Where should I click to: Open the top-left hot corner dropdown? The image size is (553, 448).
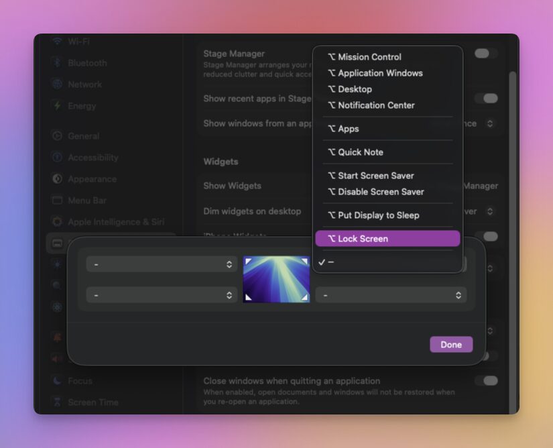click(162, 264)
